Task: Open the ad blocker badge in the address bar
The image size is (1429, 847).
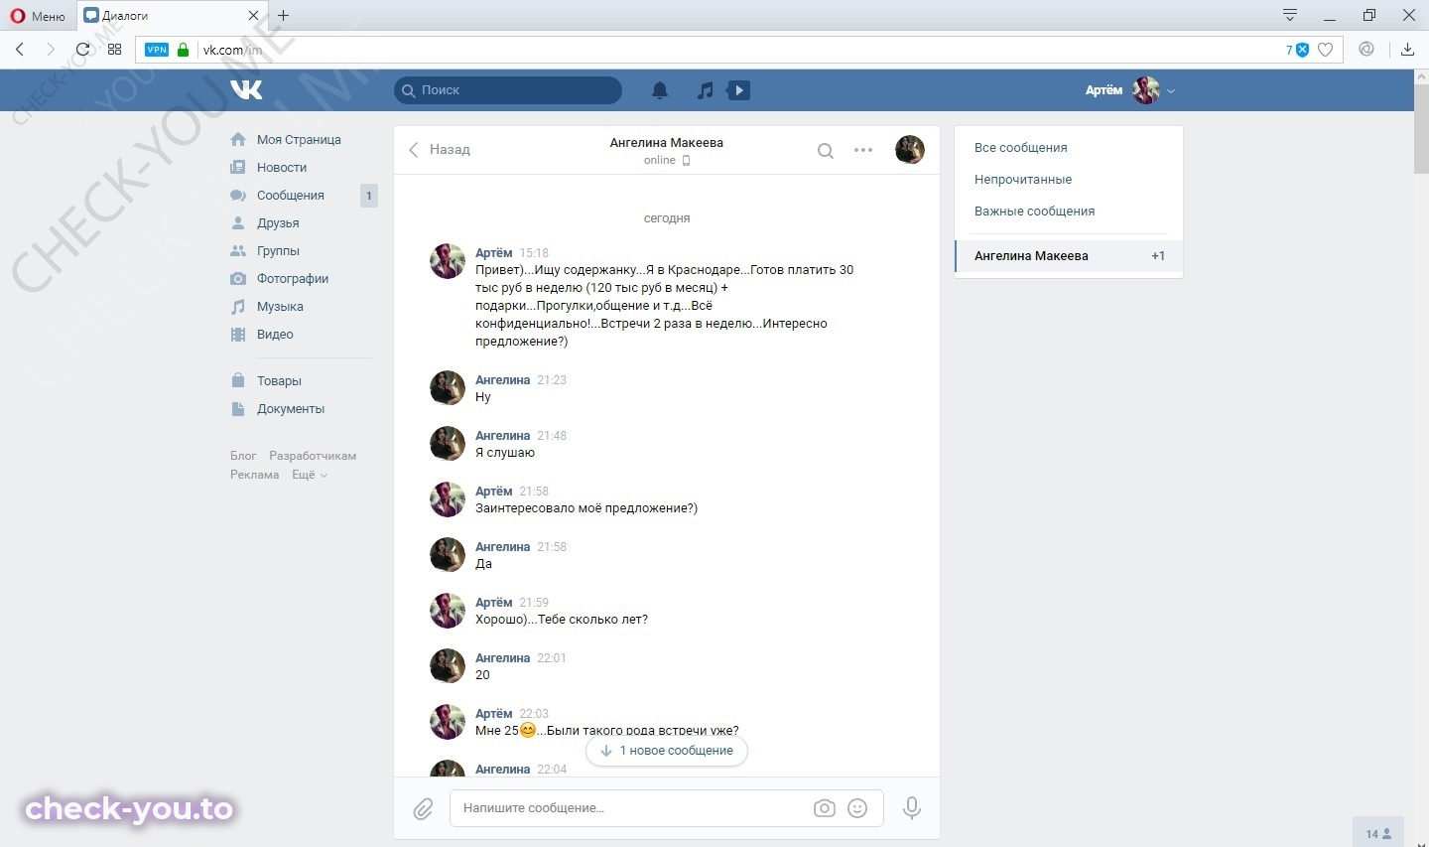Action: pyautogui.click(x=1298, y=50)
